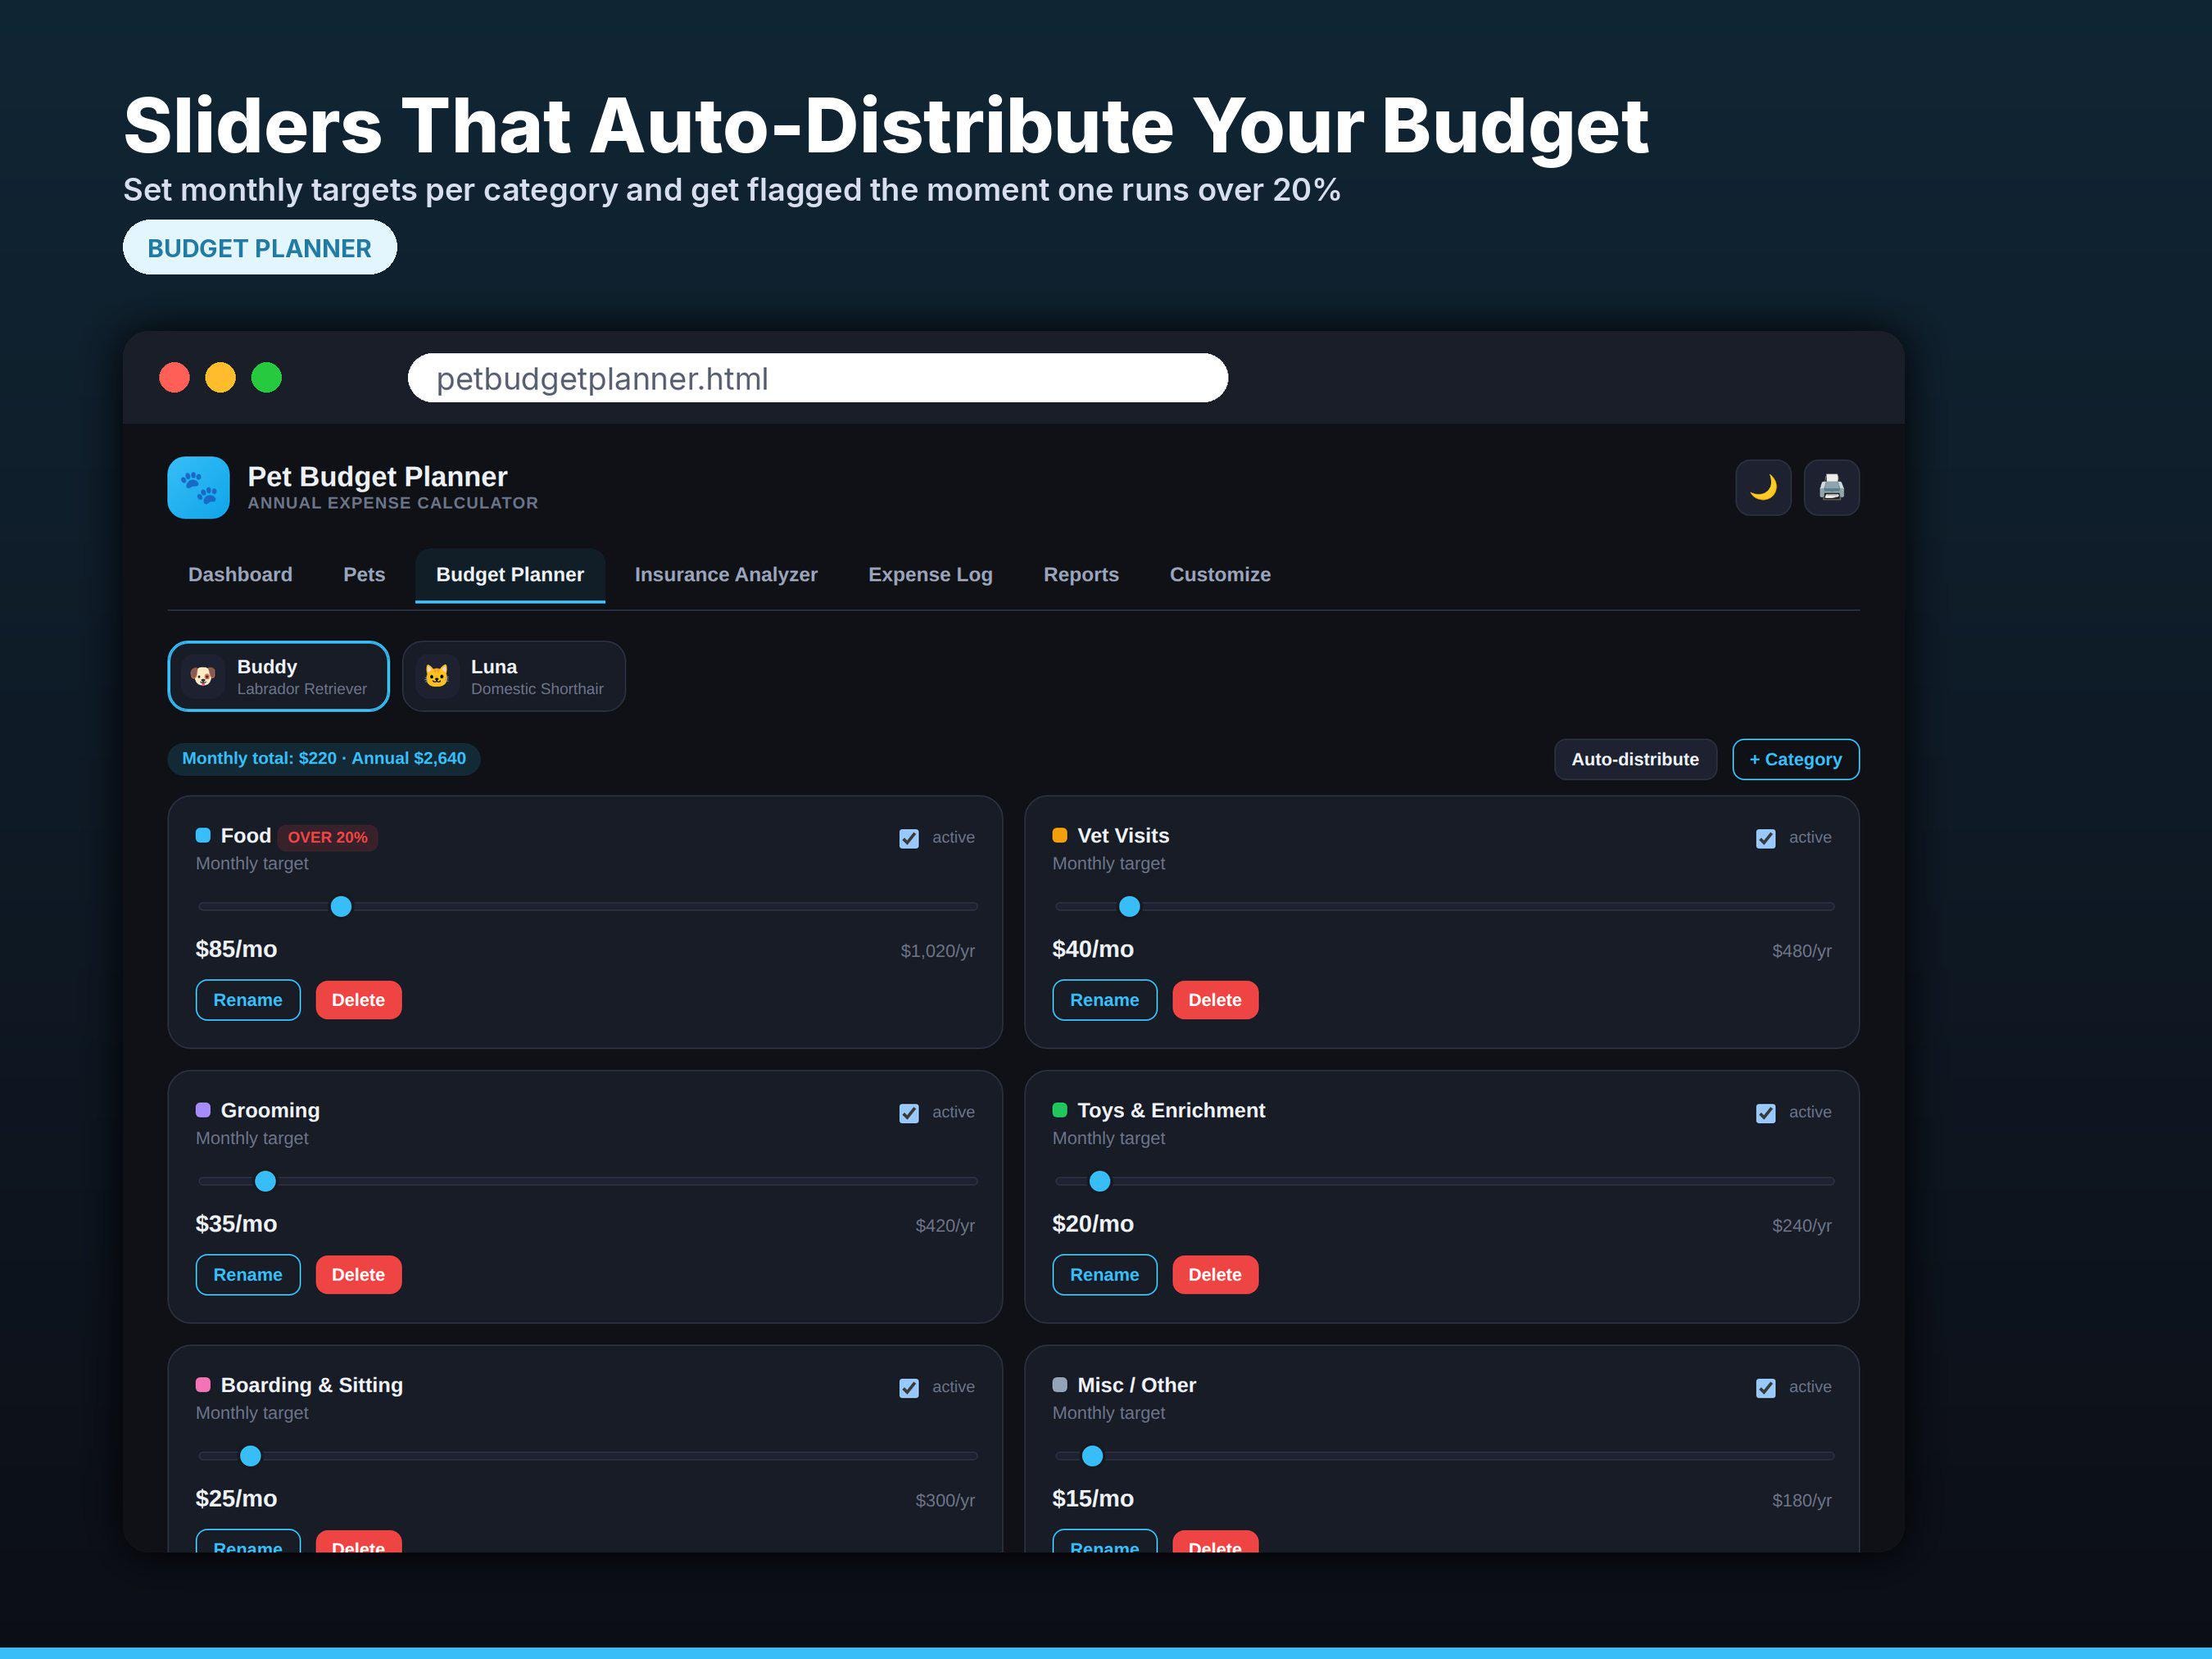2212x1659 pixels.
Task: Toggle Misc / Other active checkbox
Action: point(1766,1388)
